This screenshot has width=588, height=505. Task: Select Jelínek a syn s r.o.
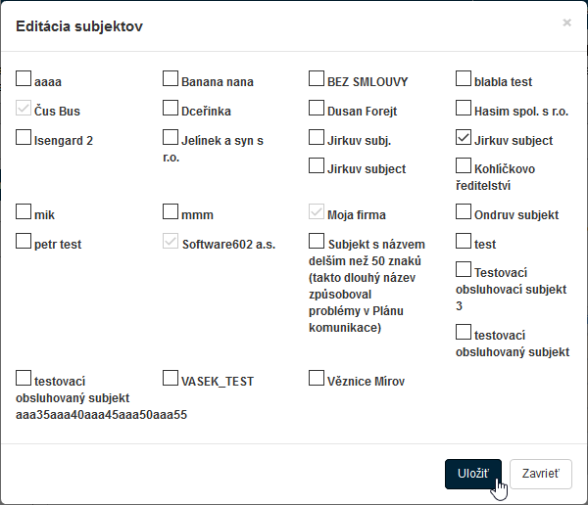(x=171, y=138)
